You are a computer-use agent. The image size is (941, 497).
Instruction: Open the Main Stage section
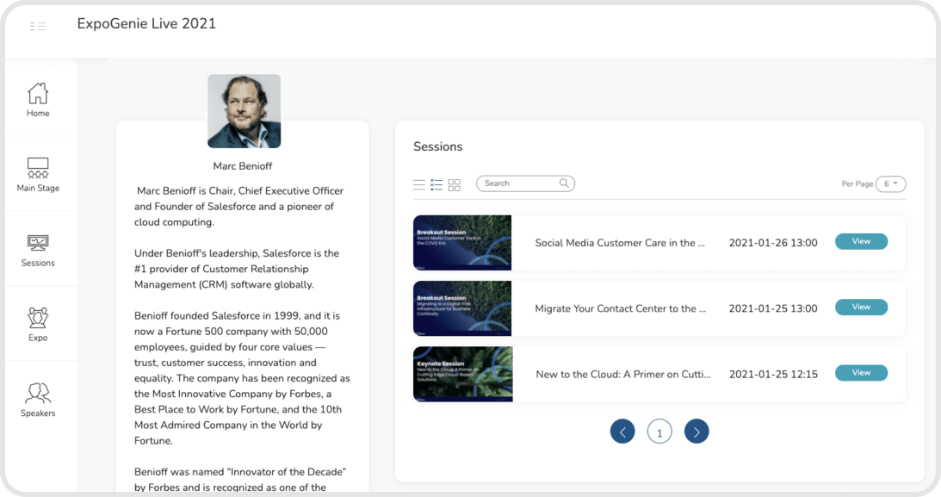coord(38,175)
